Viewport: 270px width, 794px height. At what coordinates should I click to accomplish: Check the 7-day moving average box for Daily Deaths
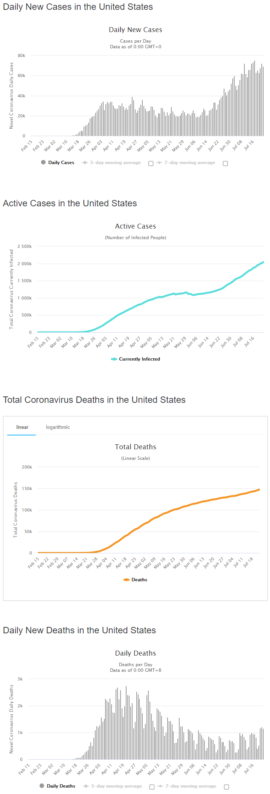[x=226, y=787]
